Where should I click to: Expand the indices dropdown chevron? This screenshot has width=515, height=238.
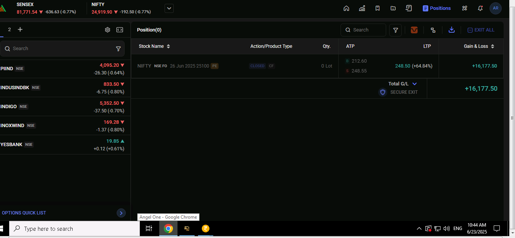pos(169,8)
